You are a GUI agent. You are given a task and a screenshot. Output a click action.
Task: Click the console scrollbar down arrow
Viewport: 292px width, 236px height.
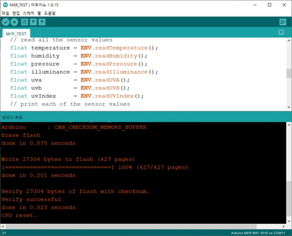pyautogui.click(x=289, y=221)
